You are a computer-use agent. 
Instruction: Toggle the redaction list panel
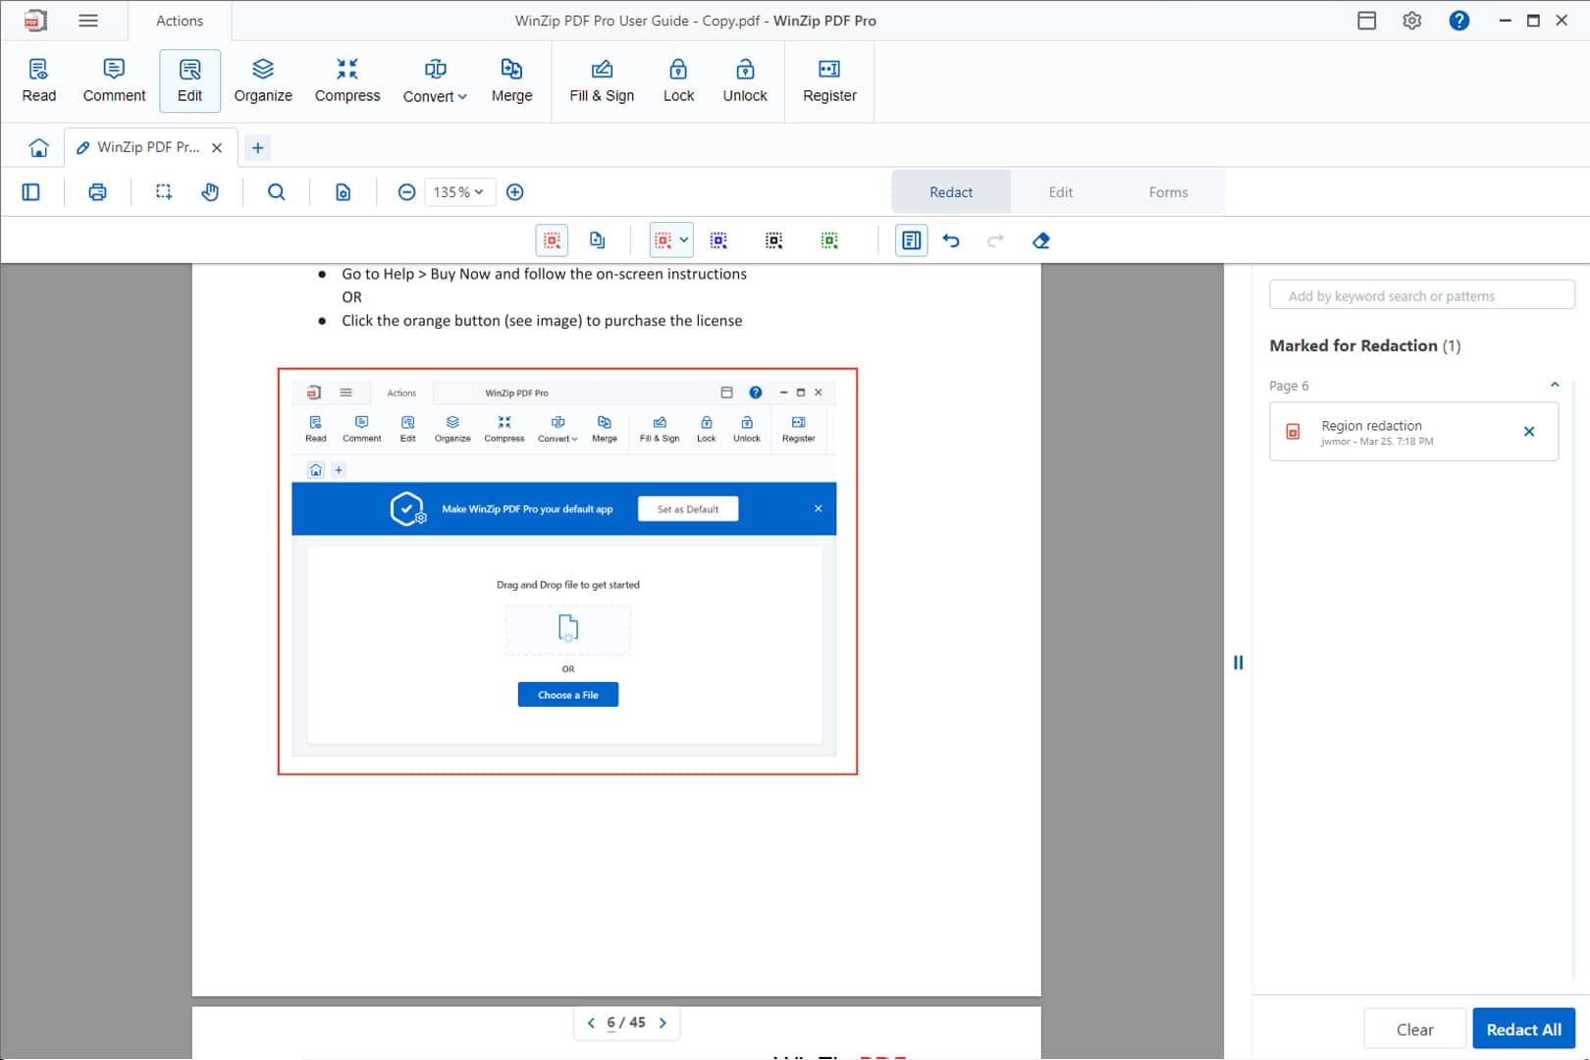pos(911,240)
